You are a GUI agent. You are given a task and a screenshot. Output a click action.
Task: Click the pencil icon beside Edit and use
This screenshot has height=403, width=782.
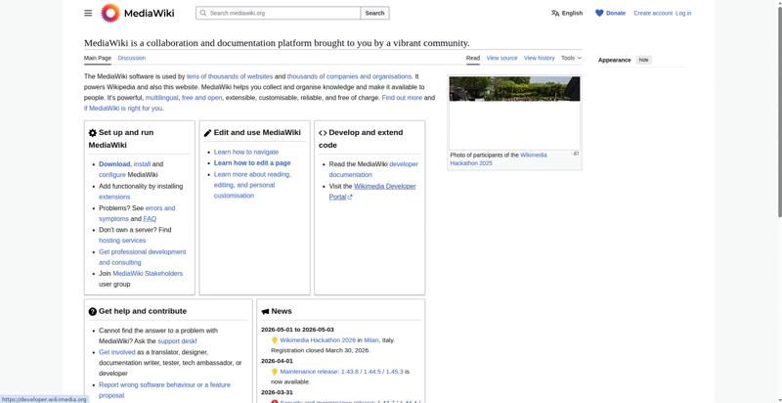[x=207, y=133]
